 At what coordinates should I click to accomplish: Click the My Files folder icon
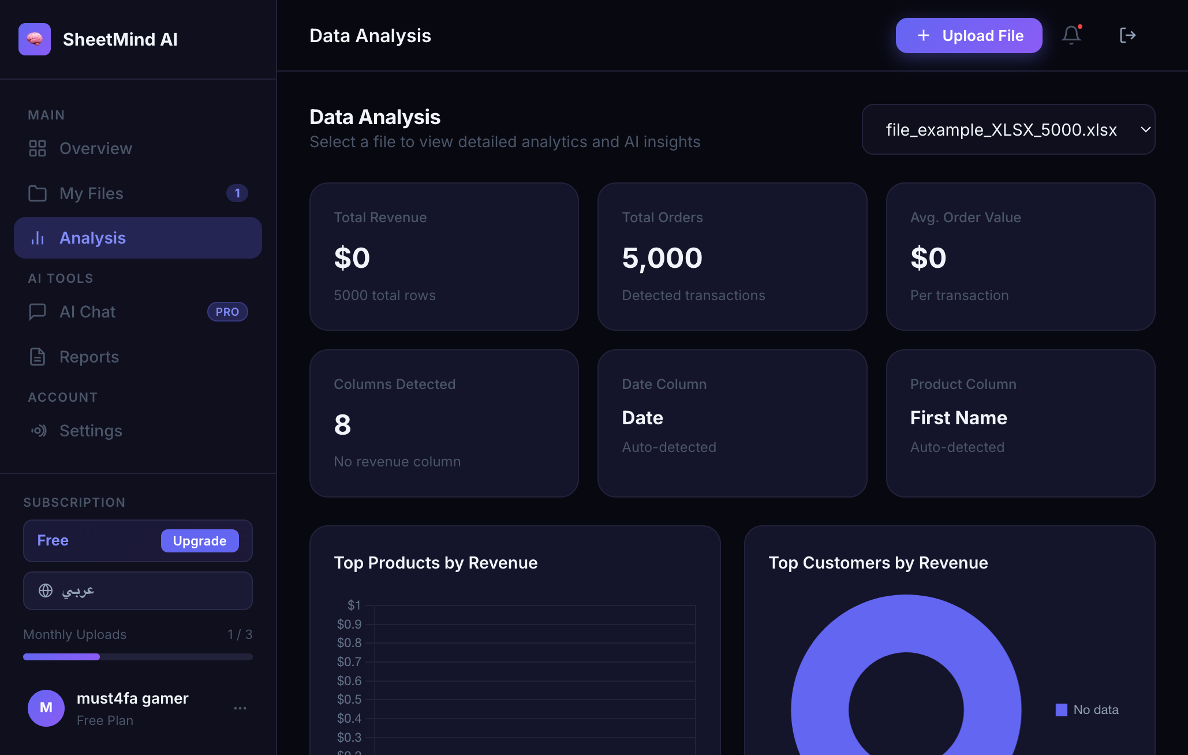(x=38, y=193)
